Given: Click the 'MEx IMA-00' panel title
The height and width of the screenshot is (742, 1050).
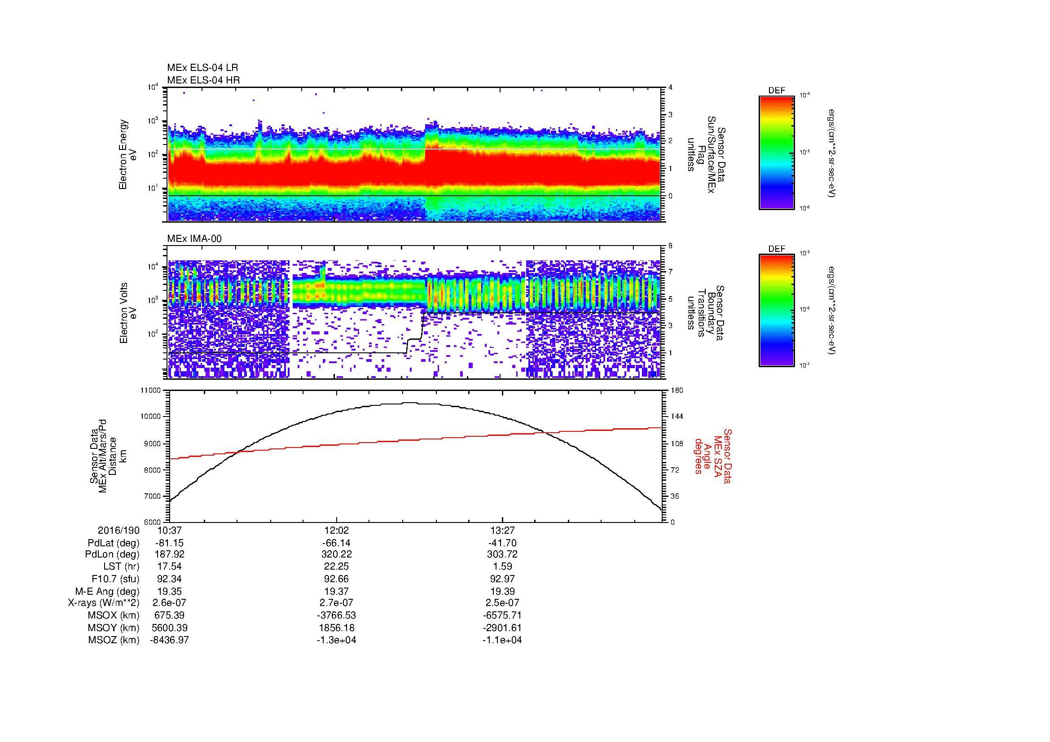Looking at the screenshot, I should [x=194, y=239].
